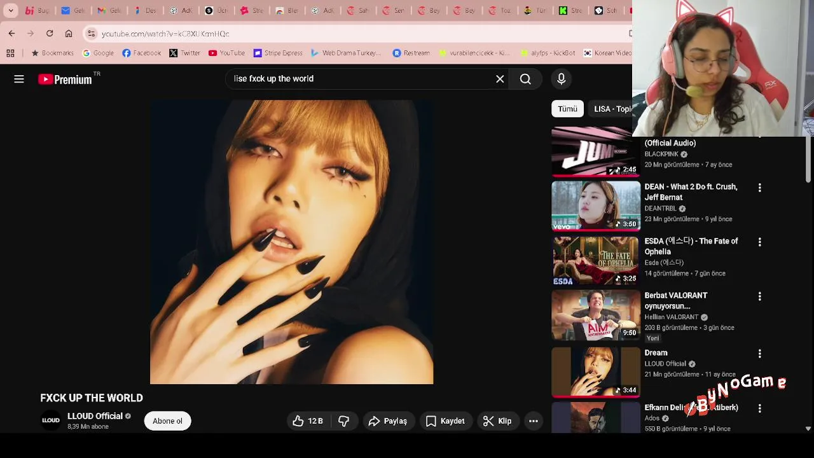Image resolution: width=814 pixels, height=458 pixels.
Task: Open the Restream bookmark
Action: pos(411,53)
